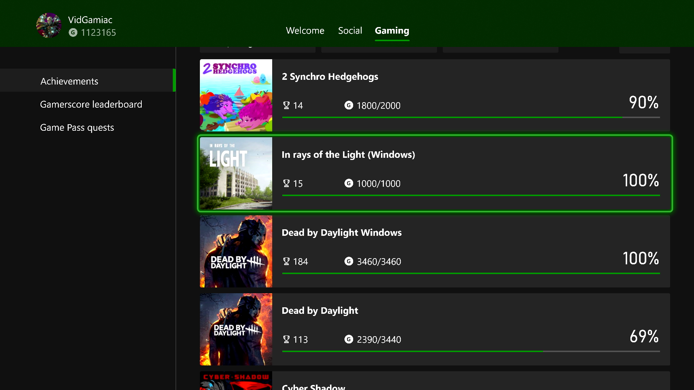
Task: Click the gamerscore icon next to 1800/2000
Action: tap(348, 105)
